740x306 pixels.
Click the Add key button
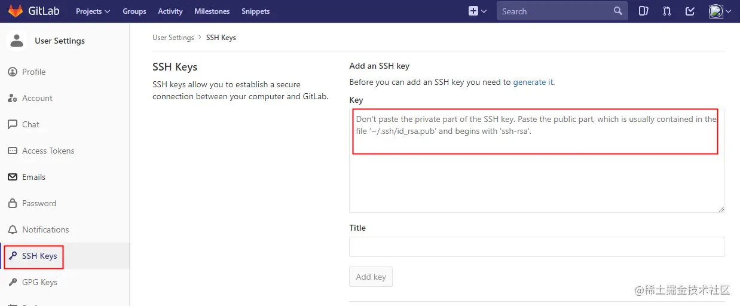(x=371, y=277)
